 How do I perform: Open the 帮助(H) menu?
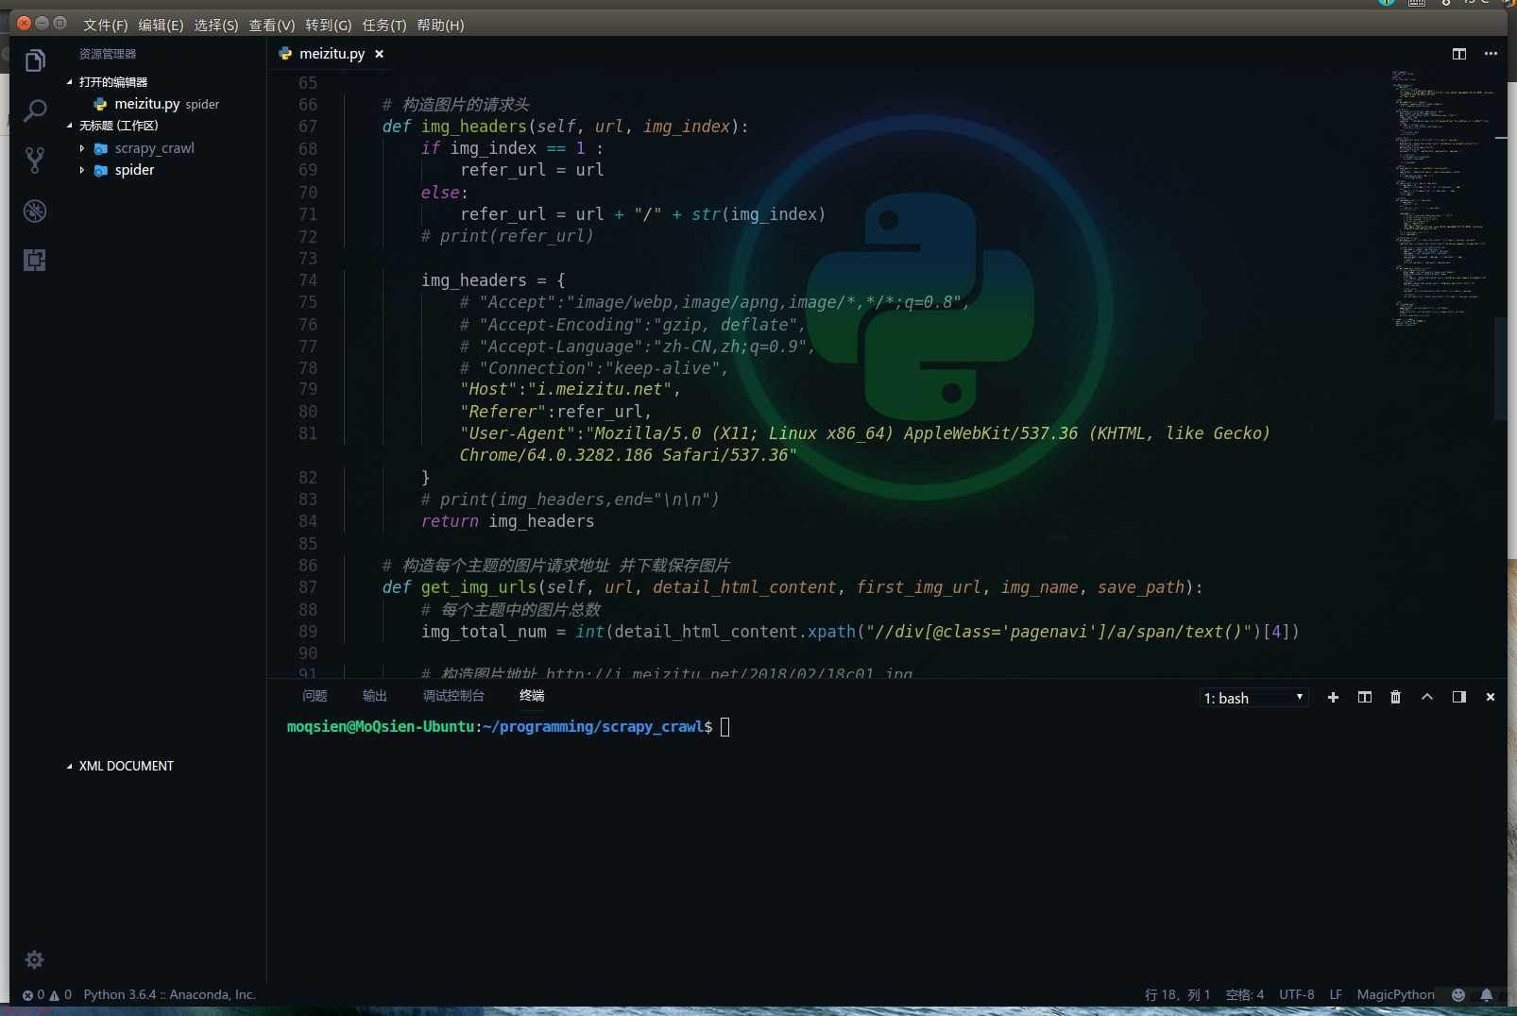(440, 25)
